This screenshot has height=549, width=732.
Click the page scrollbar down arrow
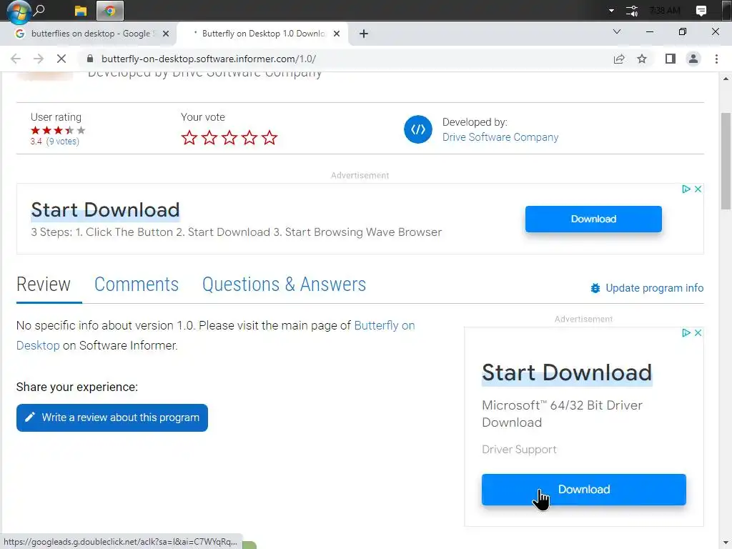[x=726, y=543]
